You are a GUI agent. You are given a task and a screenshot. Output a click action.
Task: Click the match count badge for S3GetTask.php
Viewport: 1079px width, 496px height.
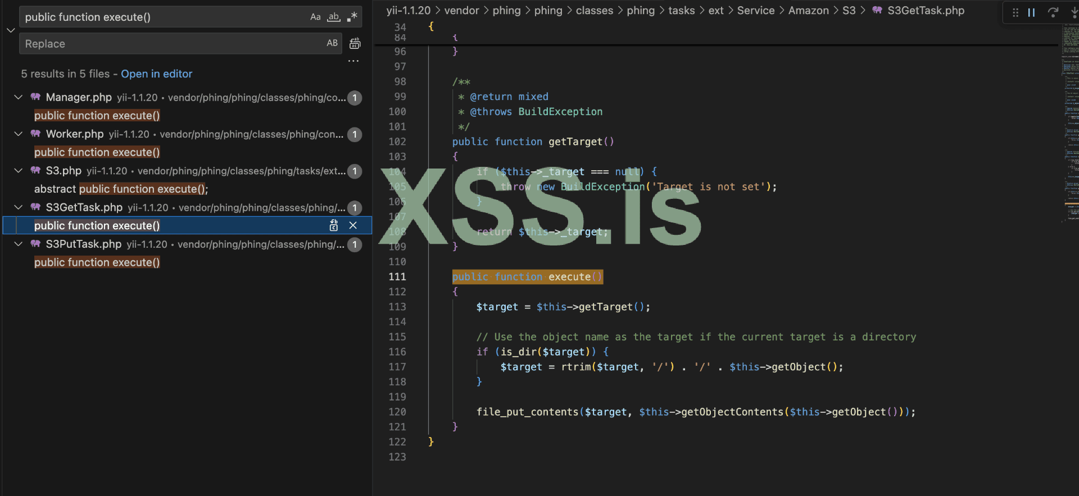tap(355, 208)
